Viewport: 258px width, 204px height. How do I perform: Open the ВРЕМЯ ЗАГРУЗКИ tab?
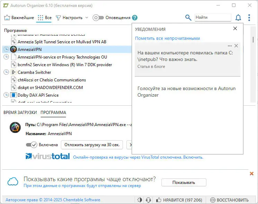tap(20, 113)
